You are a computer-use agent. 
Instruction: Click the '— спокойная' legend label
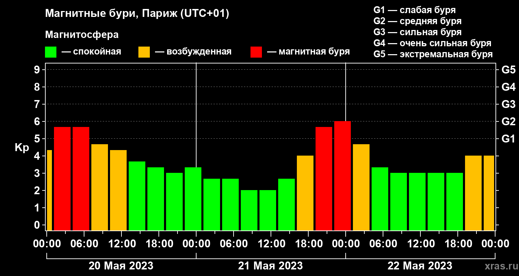click(x=91, y=52)
